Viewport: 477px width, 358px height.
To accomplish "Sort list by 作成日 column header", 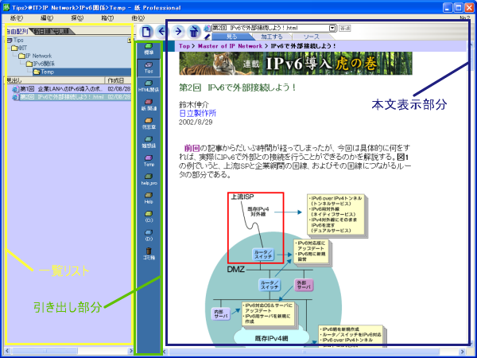I will point(116,80).
